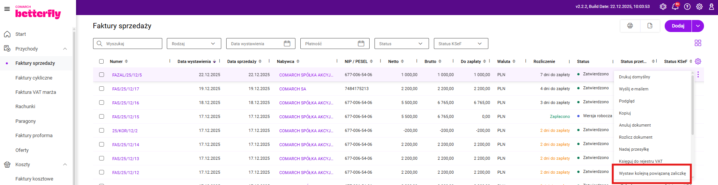Click the notifications bell icon
Screen dimensions: 718x185
(675, 7)
